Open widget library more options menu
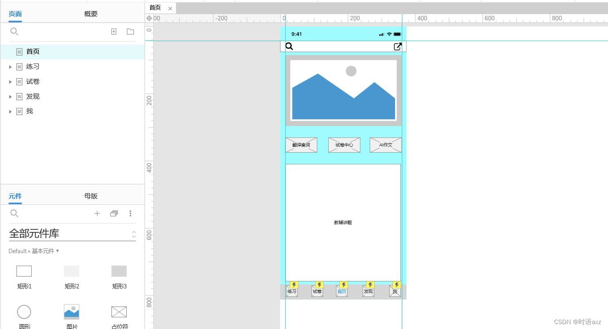 (x=130, y=213)
